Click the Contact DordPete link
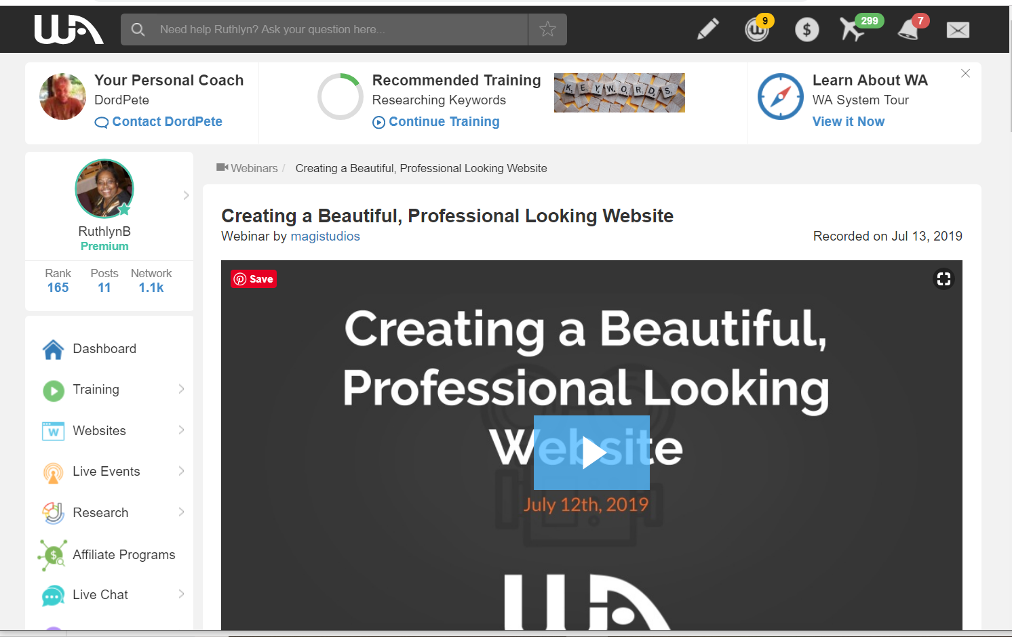The width and height of the screenshot is (1012, 637). [x=159, y=122]
